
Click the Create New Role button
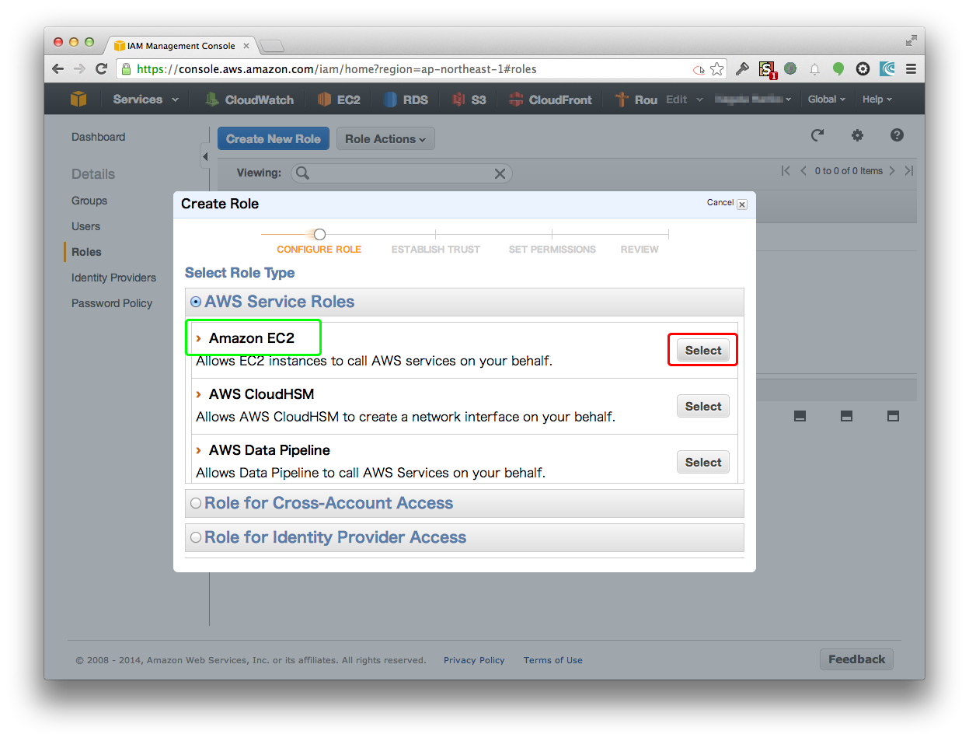point(273,138)
